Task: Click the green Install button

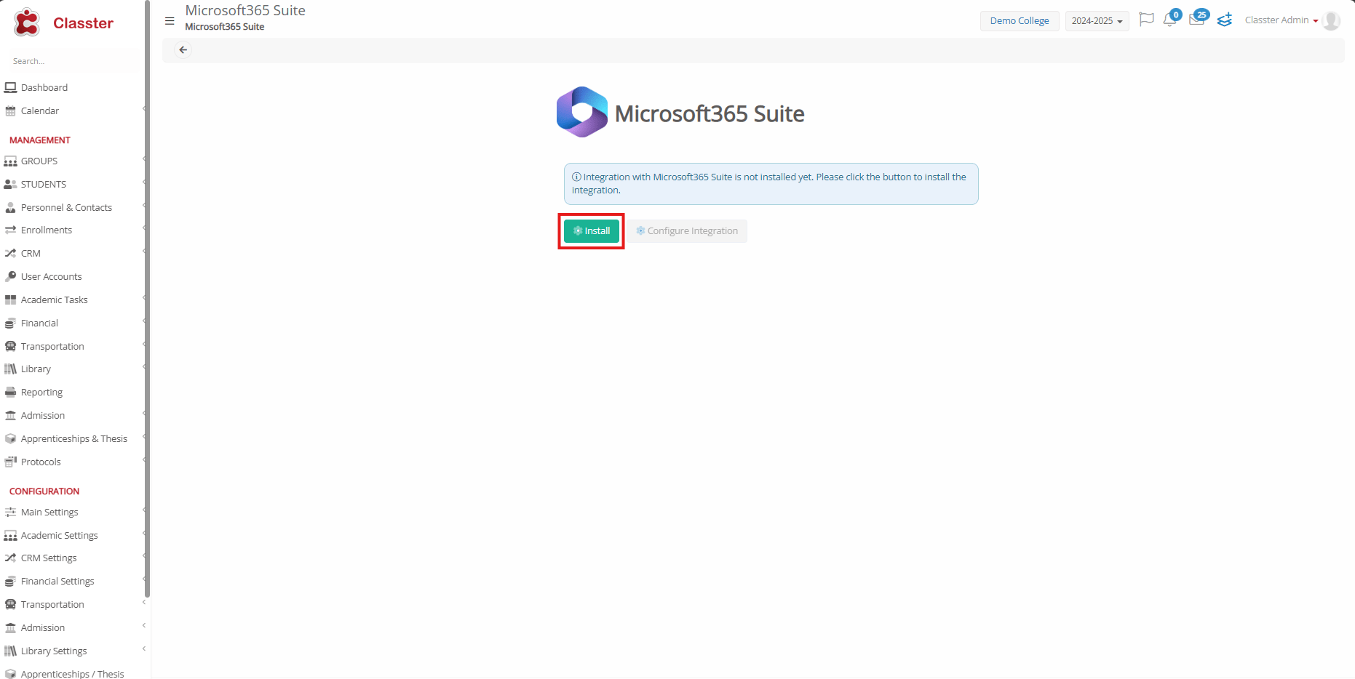Action: [592, 231]
